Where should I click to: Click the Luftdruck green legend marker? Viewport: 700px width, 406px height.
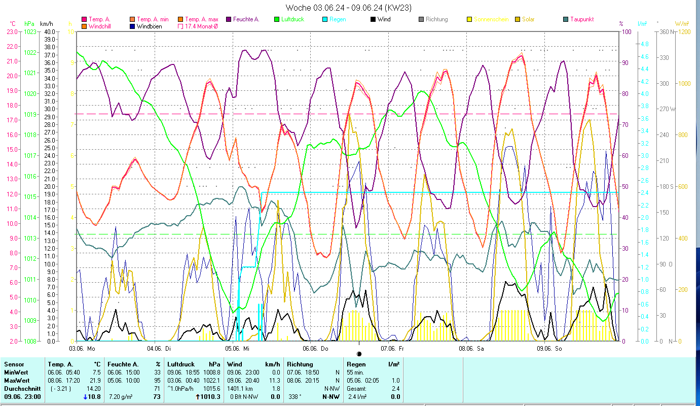pos(277,20)
